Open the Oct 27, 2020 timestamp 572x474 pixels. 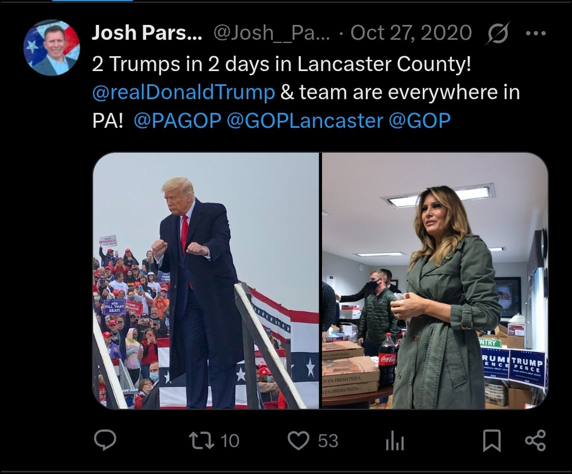[411, 33]
